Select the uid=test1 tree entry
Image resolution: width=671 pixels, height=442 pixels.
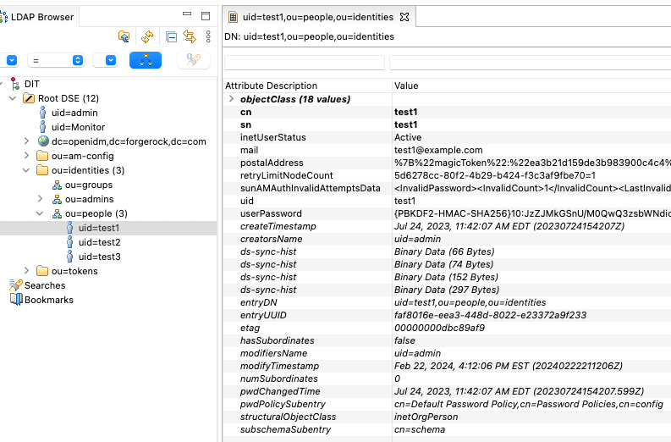click(x=99, y=228)
